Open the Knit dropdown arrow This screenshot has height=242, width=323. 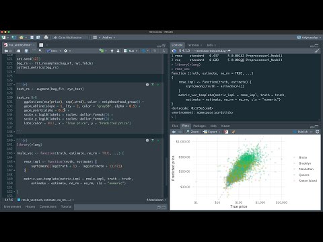60,51
